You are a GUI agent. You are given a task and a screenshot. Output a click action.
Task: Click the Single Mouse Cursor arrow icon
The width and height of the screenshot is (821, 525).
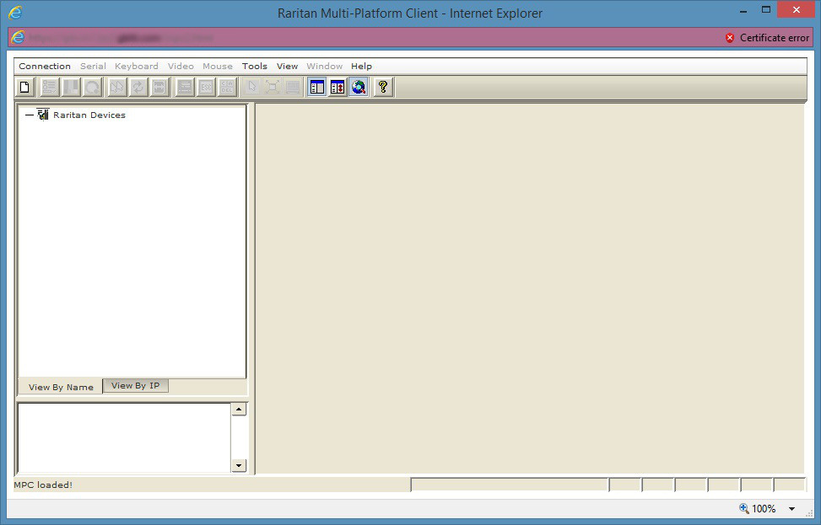[x=251, y=87]
